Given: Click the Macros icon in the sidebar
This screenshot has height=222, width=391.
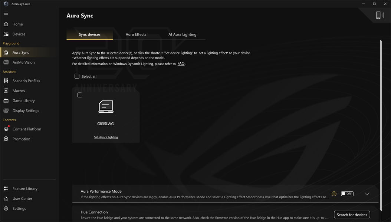Looking at the screenshot, I should pos(6,91).
